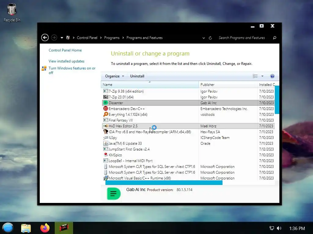This screenshot has height=234, width=313.
Task: Click publisher Oracle
Action: click(x=205, y=143)
